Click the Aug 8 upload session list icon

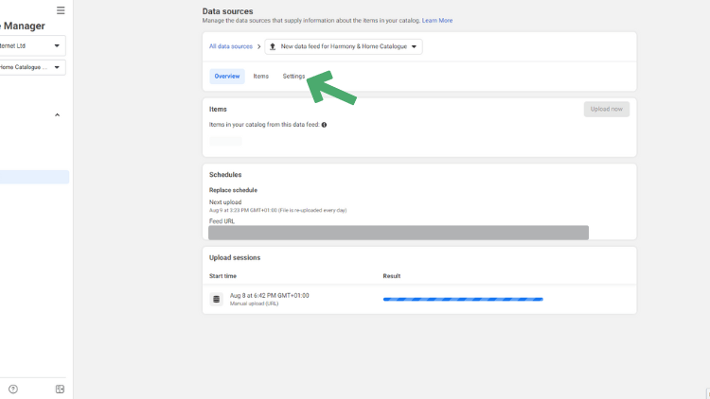click(x=217, y=299)
